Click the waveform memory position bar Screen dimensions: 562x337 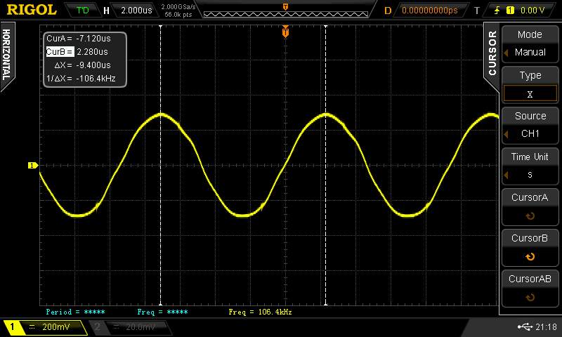(x=285, y=12)
